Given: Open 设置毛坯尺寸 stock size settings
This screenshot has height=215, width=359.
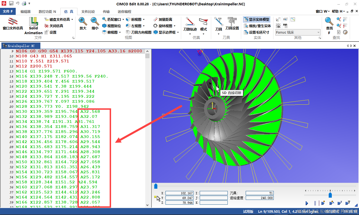Looking at the screenshot, I should tap(256, 32).
